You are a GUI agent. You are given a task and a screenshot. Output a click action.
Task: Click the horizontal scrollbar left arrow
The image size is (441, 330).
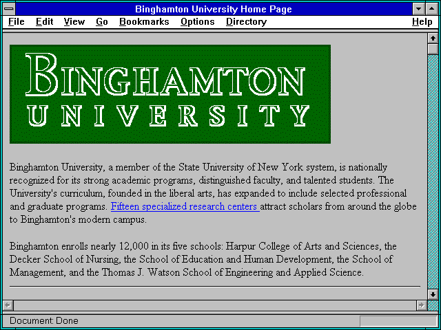[8, 305]
